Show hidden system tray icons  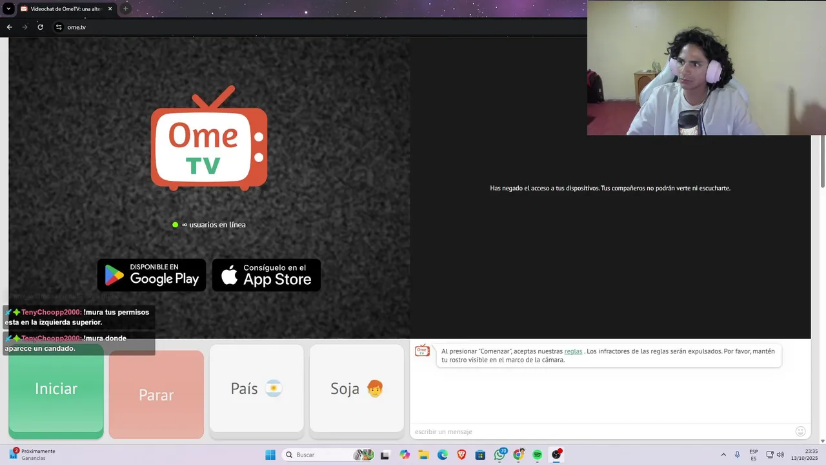coord(723,455)
